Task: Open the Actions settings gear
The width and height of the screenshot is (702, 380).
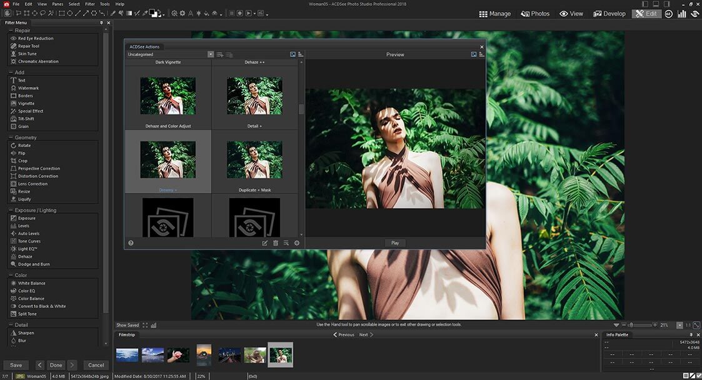Action: click(x=296, y=243)
